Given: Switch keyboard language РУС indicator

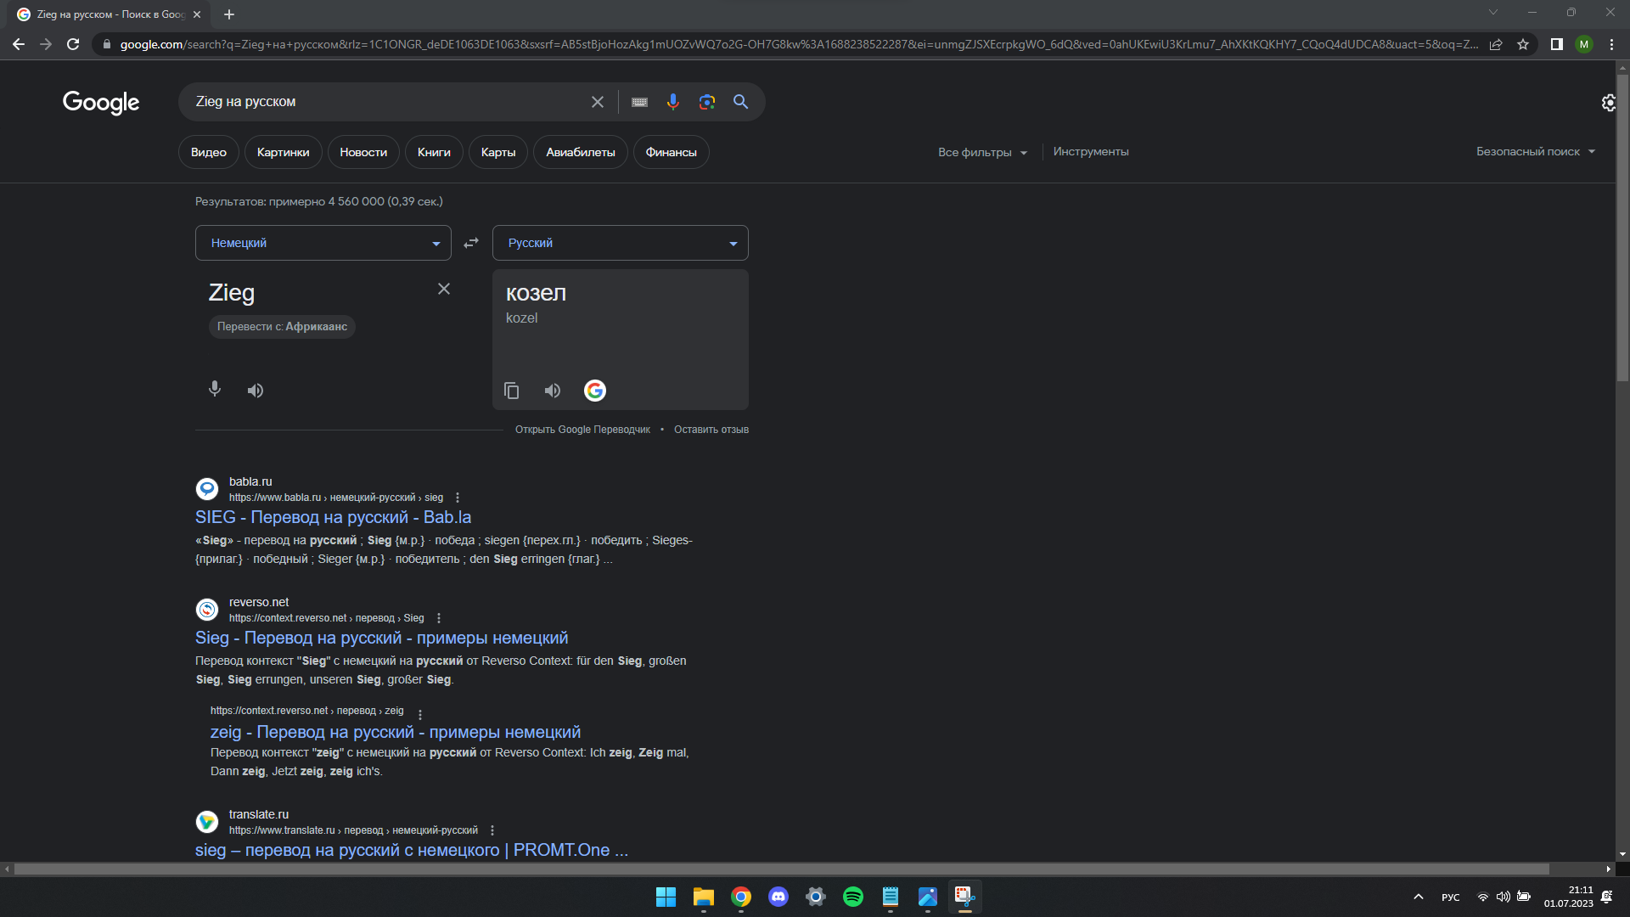Looking at the screenshot, I should pos(1450,897).
